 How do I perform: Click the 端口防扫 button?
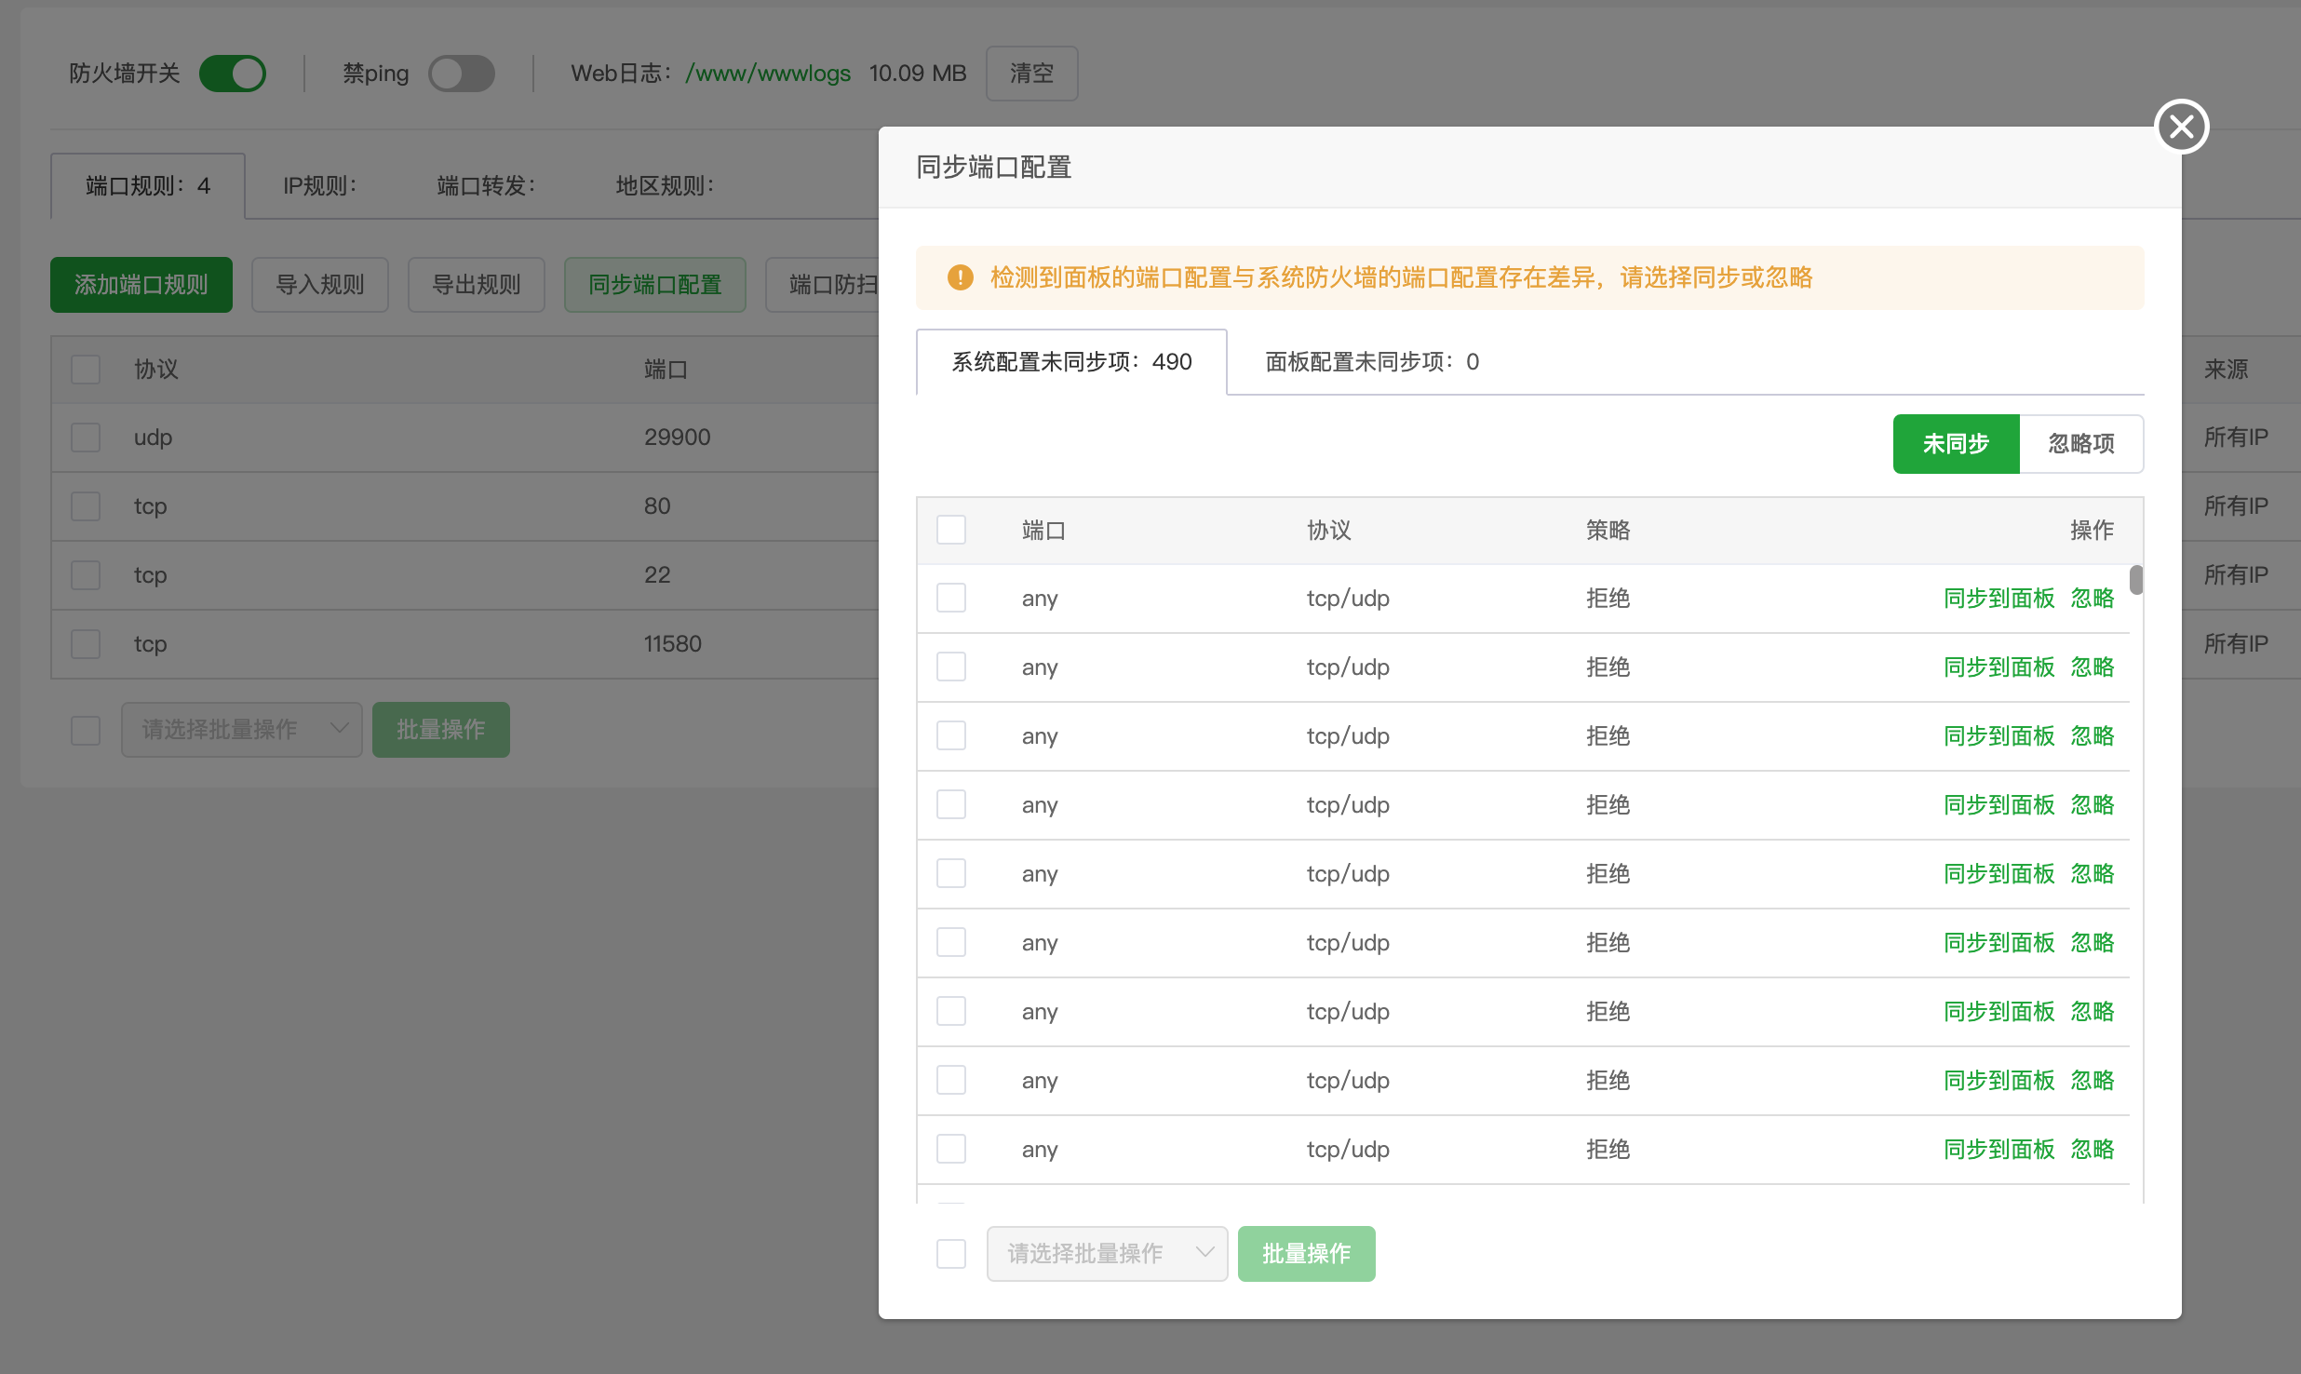tap(823, 284)
